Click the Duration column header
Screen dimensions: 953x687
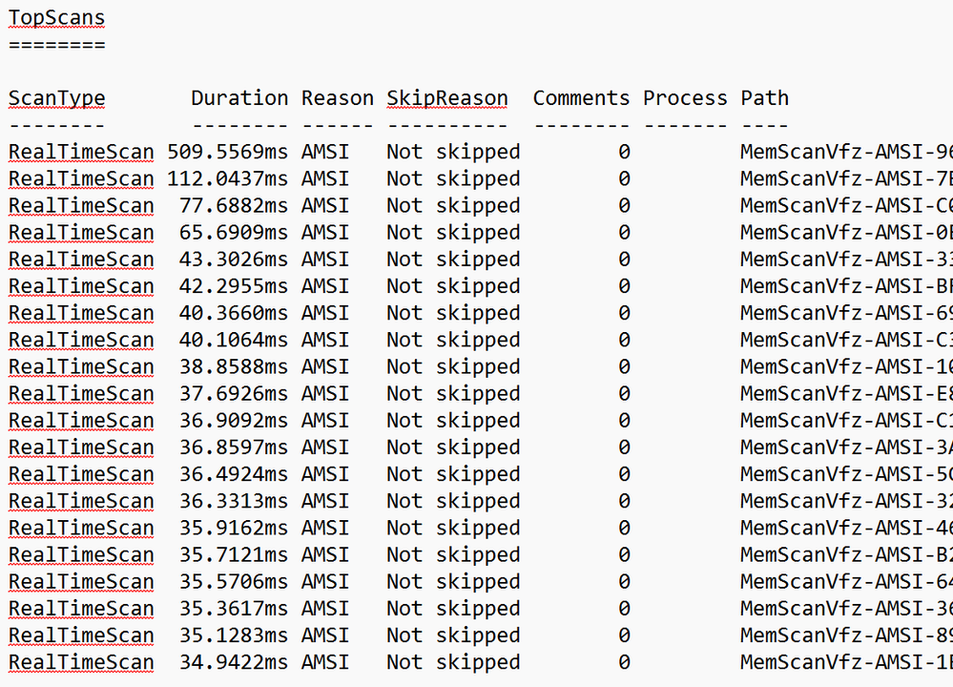click(x=239, y=98)
